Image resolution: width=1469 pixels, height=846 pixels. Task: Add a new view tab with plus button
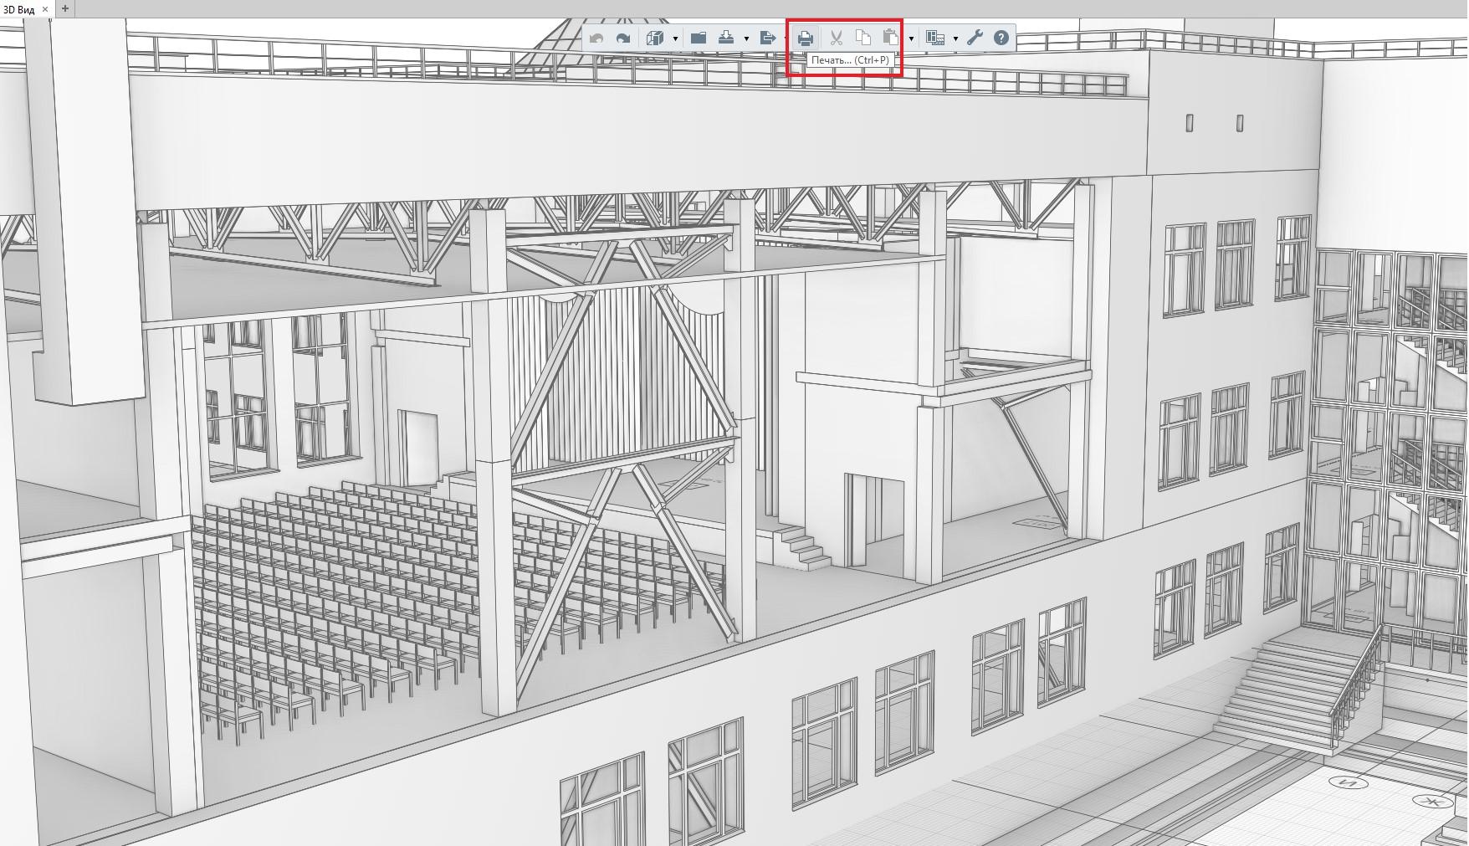[x=65, y=8]
